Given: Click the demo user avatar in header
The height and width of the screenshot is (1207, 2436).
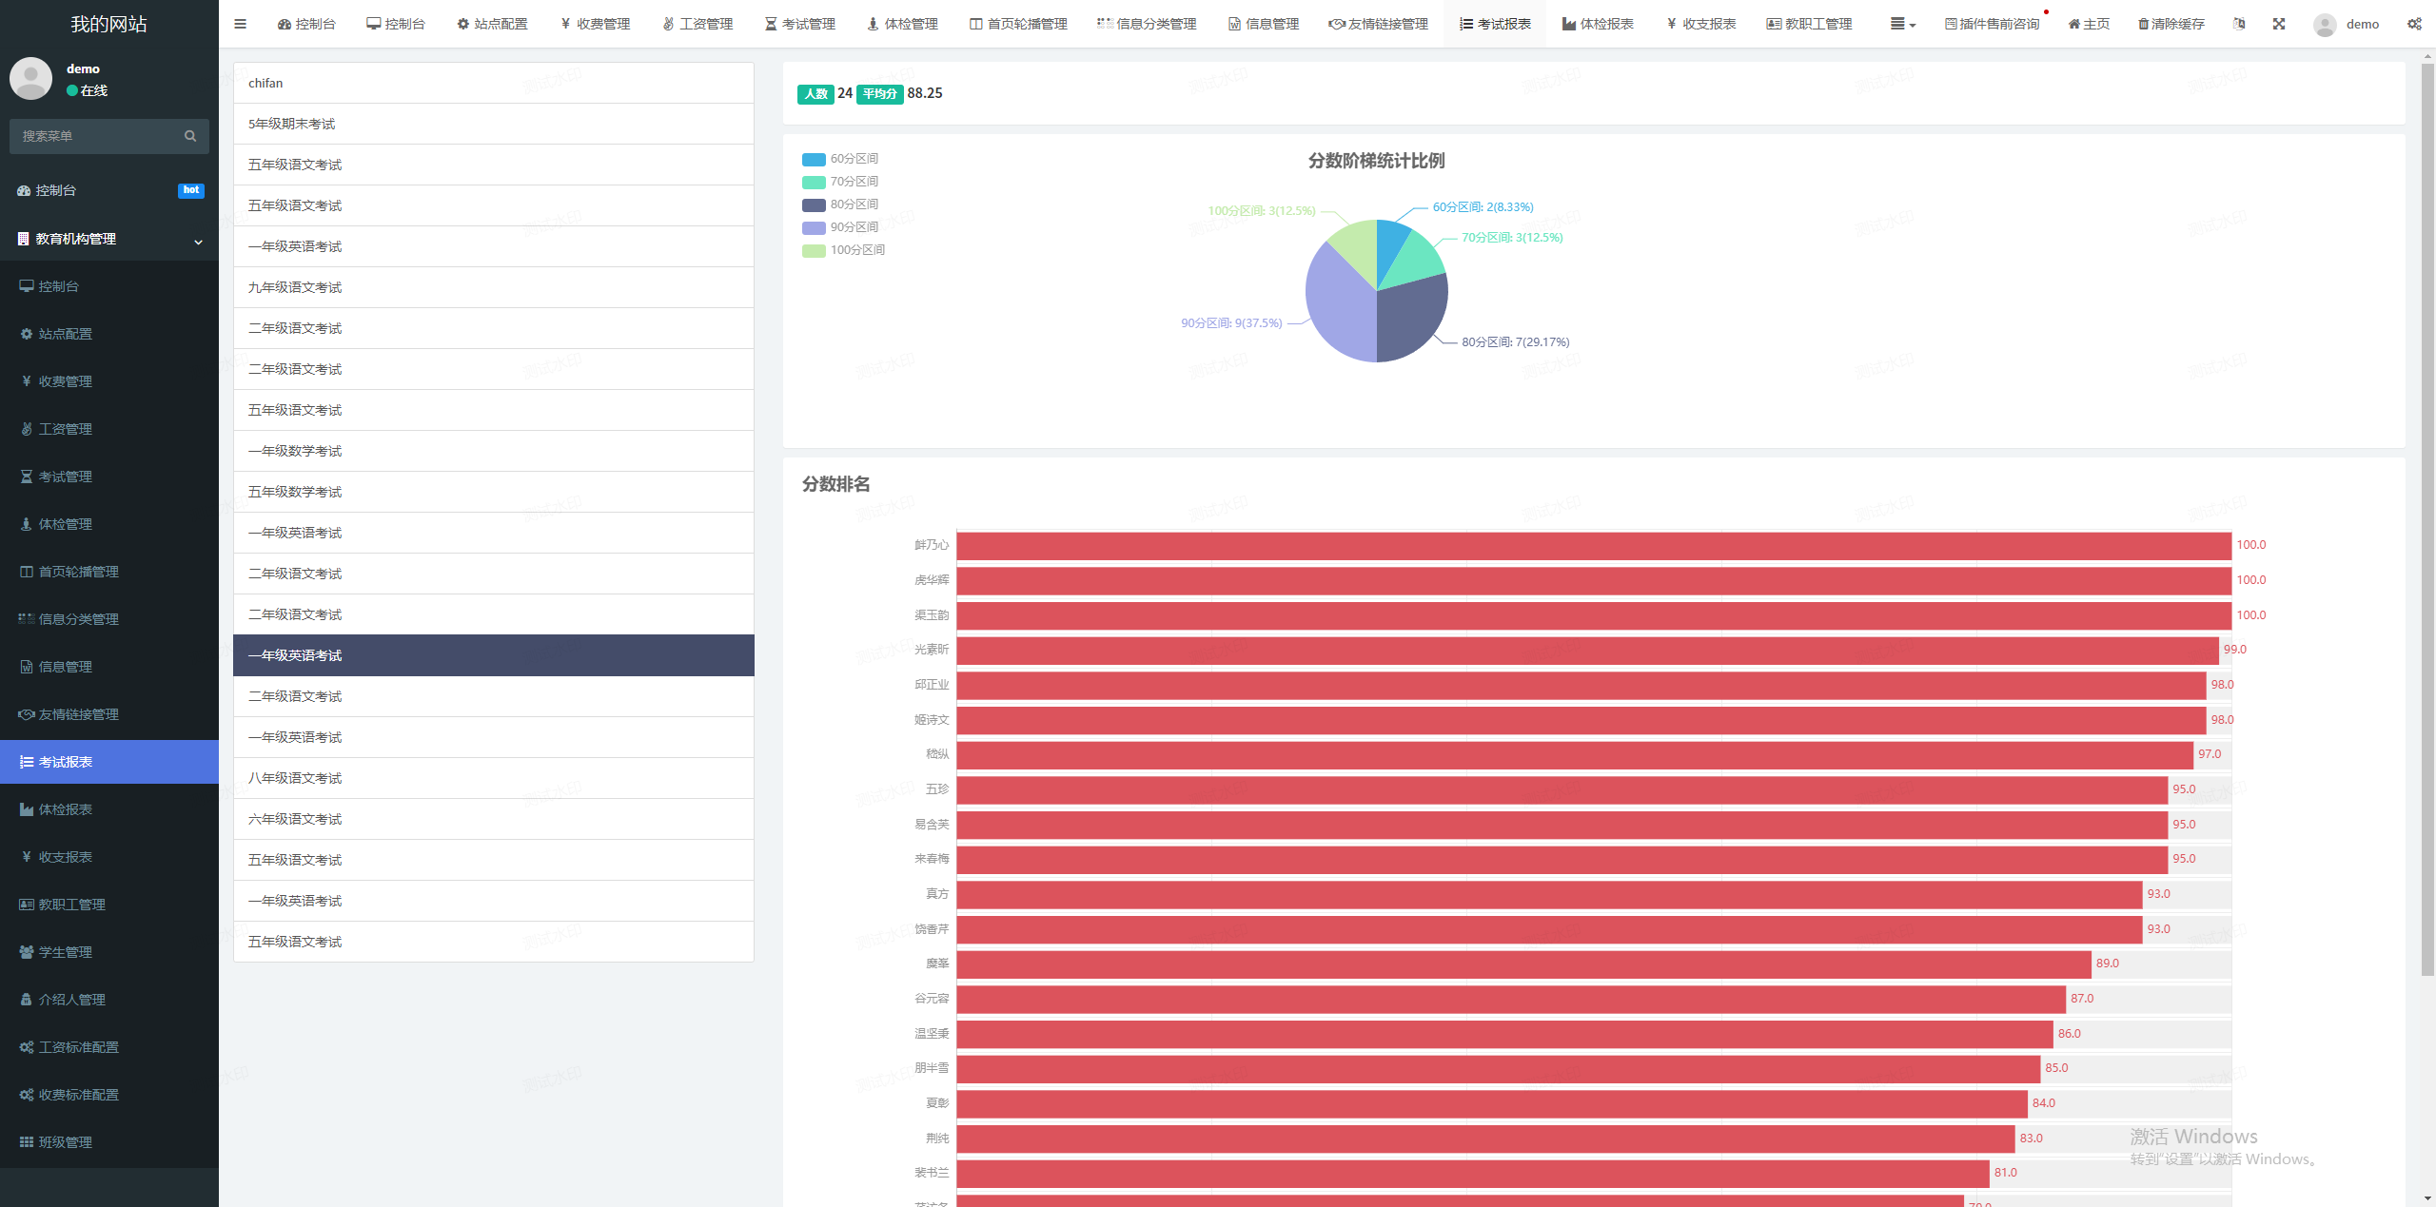Looking at the screenshot, I should click(2325, 25).
